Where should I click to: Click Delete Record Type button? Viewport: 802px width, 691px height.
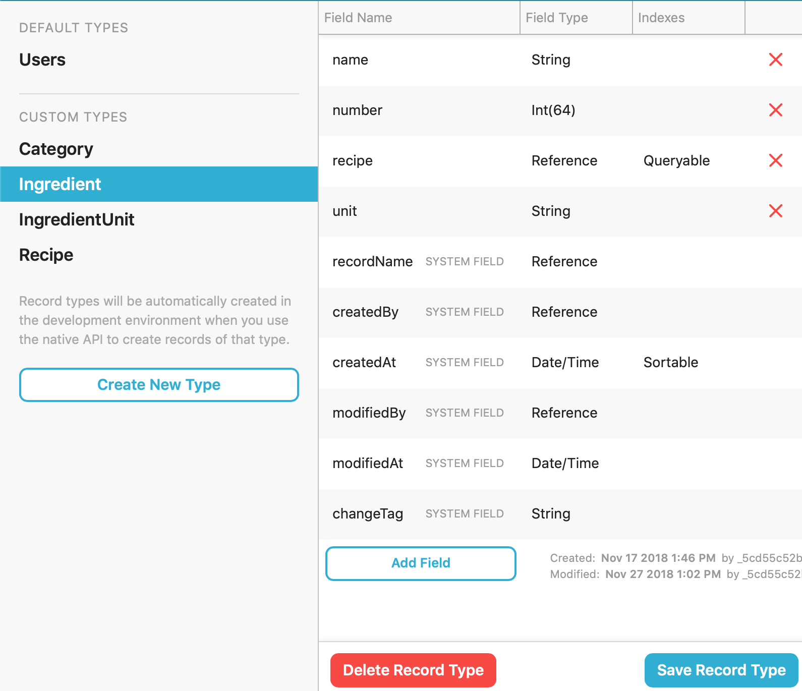(413, 670)
